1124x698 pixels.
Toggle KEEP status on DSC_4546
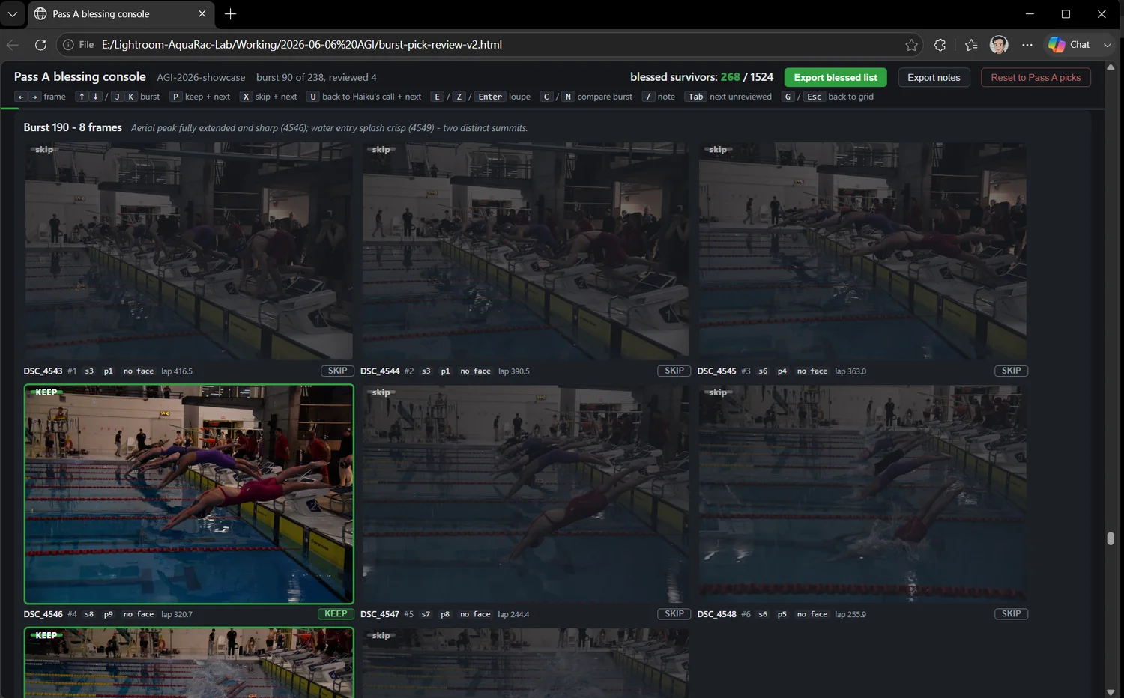point(336,613)
